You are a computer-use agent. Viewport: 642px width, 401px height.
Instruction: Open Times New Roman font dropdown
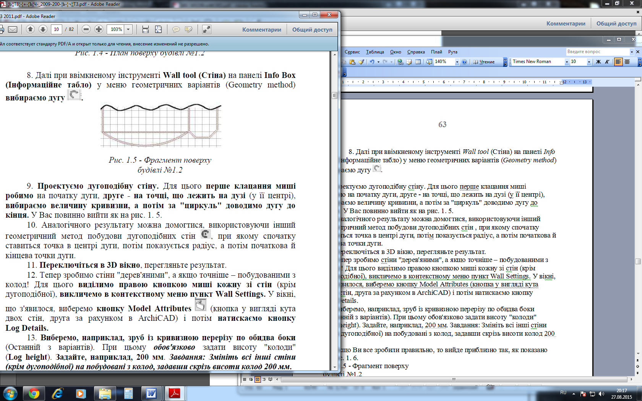click(567, 62)
